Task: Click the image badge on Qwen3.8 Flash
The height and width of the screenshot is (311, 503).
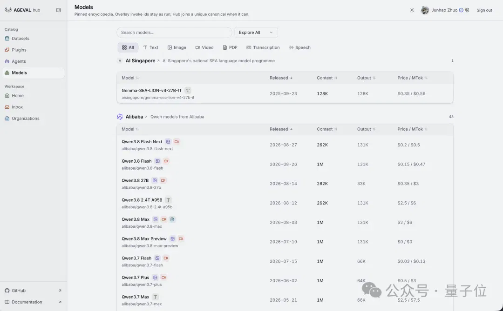Action: [x=157, y=161]
